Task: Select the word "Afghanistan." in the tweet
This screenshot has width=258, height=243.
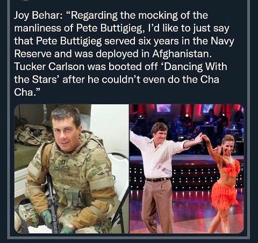Action: [182, 54]
